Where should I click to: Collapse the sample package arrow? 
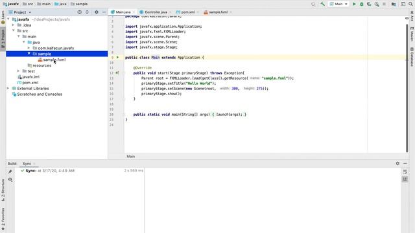(x=29, y=54)
